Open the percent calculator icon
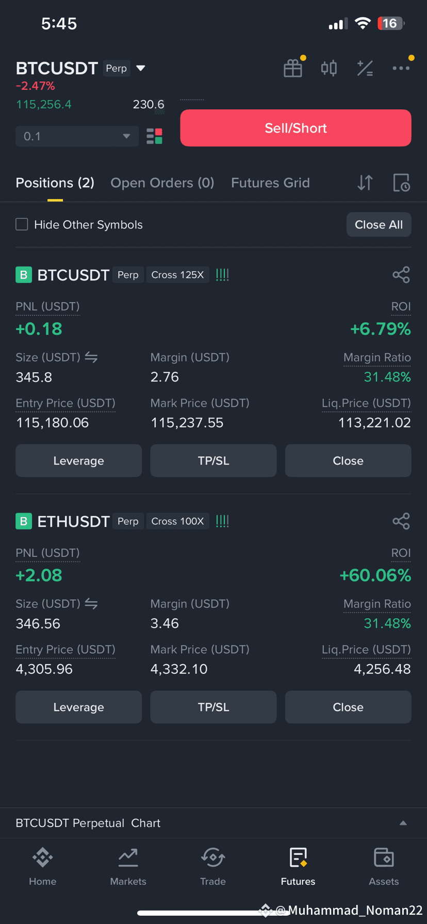This screenshot has width=427, height=924. click(365, 68)
